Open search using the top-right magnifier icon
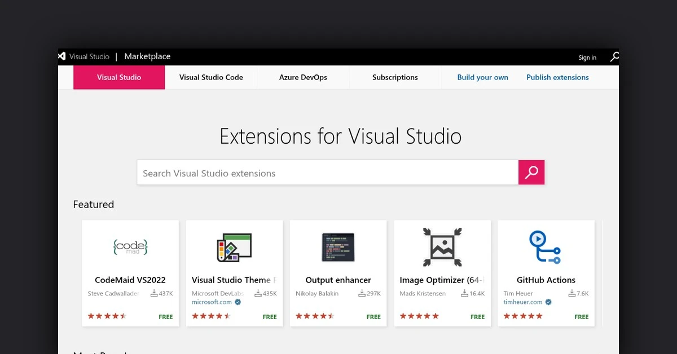 [x=614, y=56]
